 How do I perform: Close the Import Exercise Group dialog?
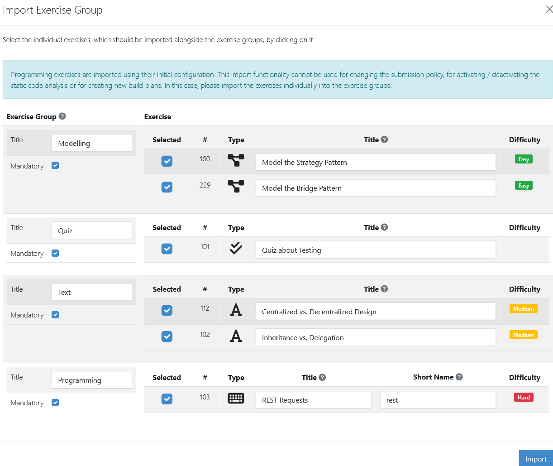pos(549,9)
